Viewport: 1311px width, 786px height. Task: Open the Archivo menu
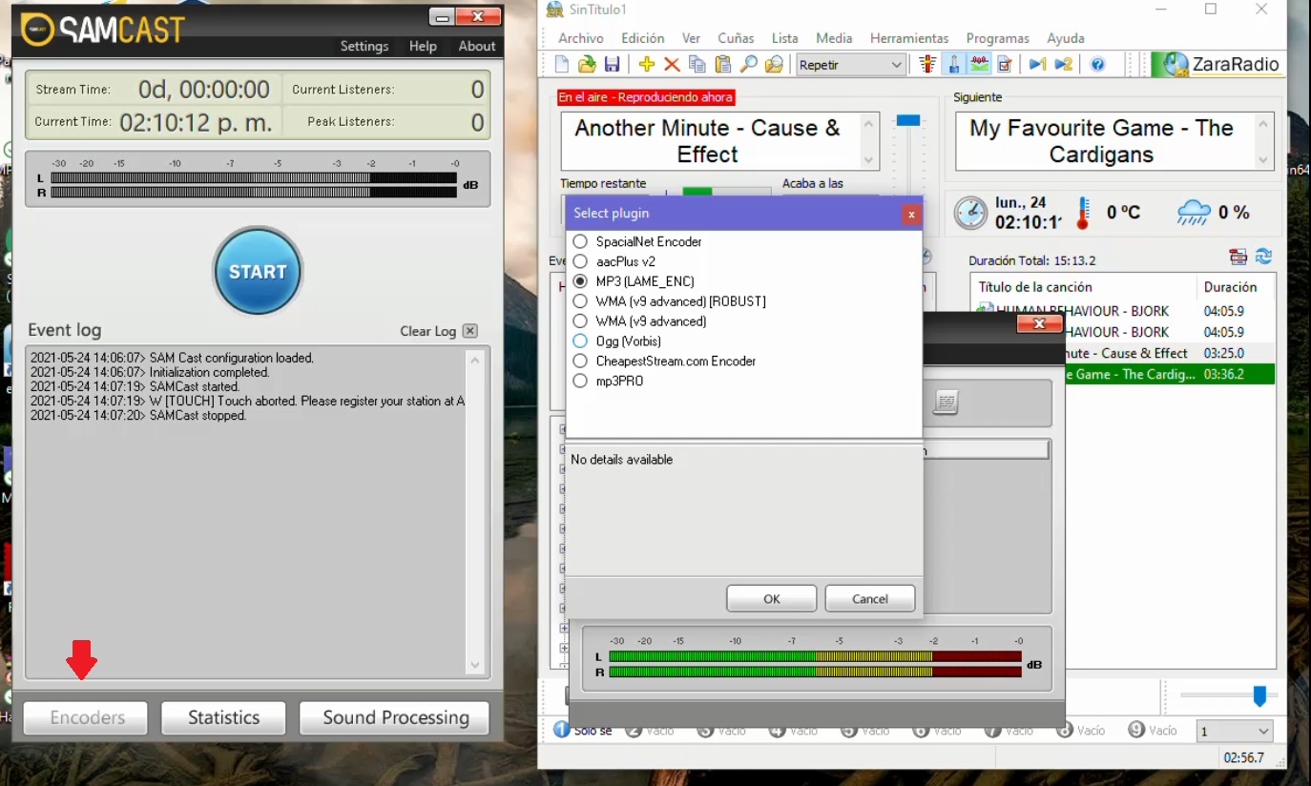point(581,38)
